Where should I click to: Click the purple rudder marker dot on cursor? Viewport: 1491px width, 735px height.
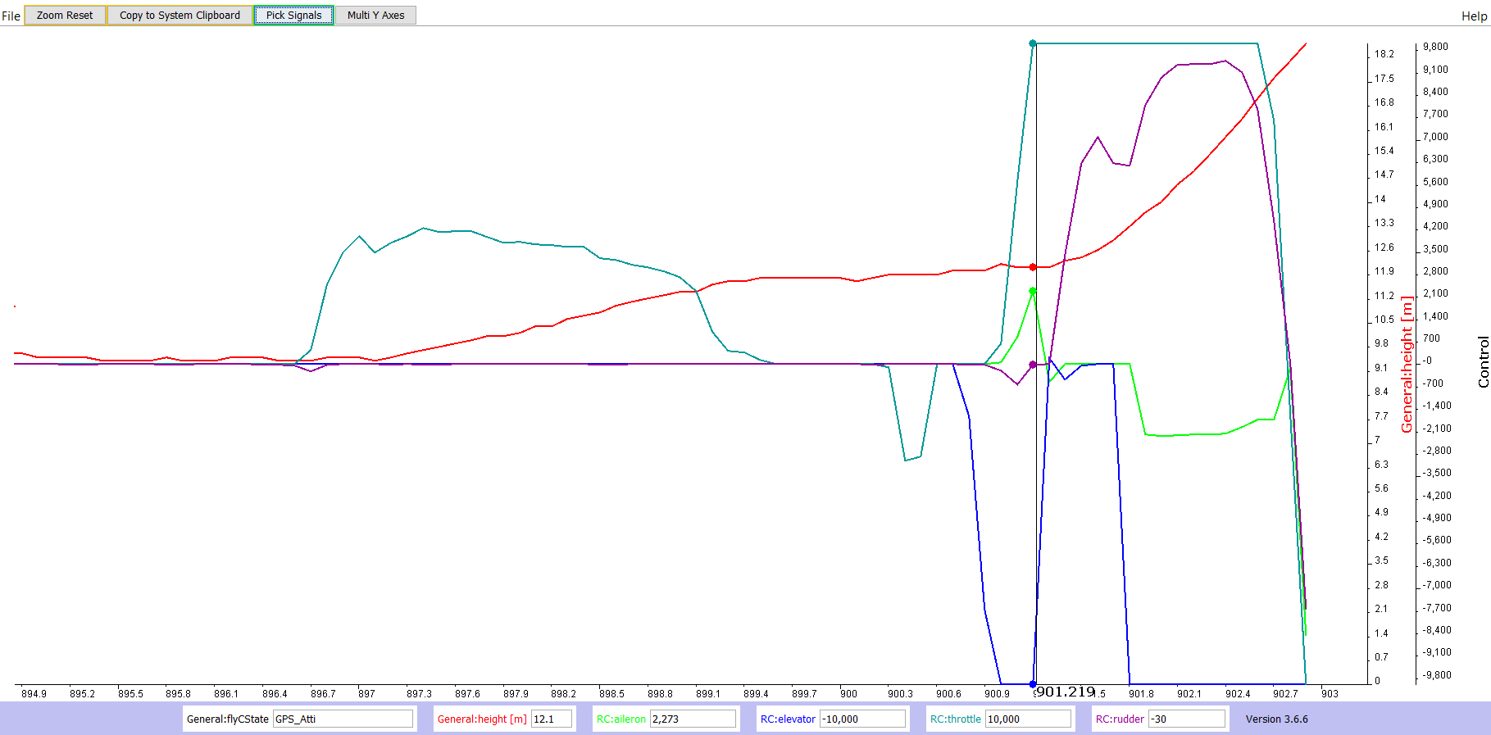1033,365
